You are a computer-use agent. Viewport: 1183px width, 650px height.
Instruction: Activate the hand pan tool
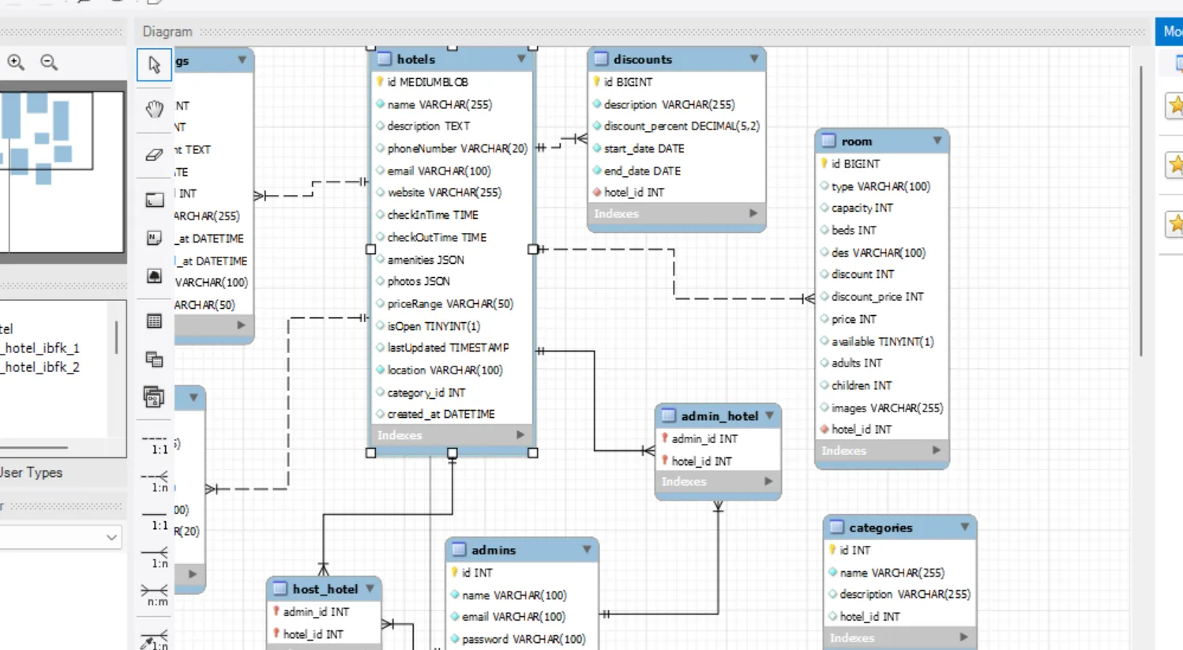click(154, 109)
